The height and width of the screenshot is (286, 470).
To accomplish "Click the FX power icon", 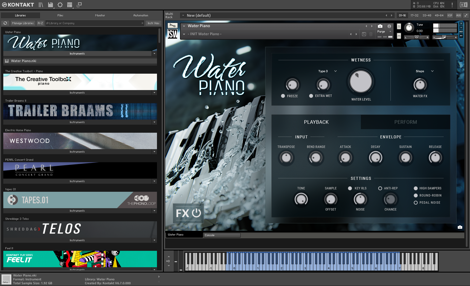I will pos(196,213).
